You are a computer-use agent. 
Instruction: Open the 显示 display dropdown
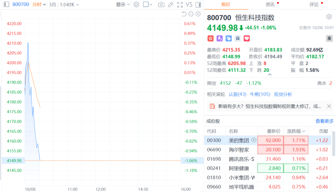coord(123,5)
